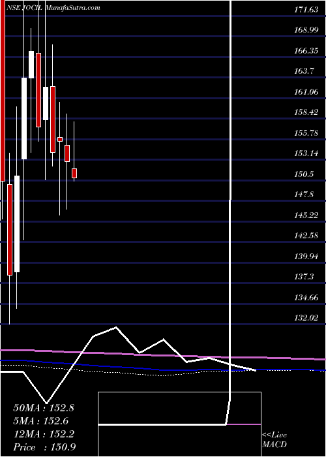Image resolution: width=326 pixels, height=457 pixels.
Task: Click the 150.5 price axis label
Action: pos(304,174)
